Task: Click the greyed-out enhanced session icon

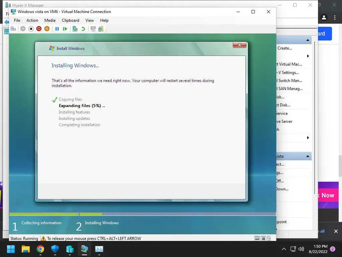Action: 93,29
